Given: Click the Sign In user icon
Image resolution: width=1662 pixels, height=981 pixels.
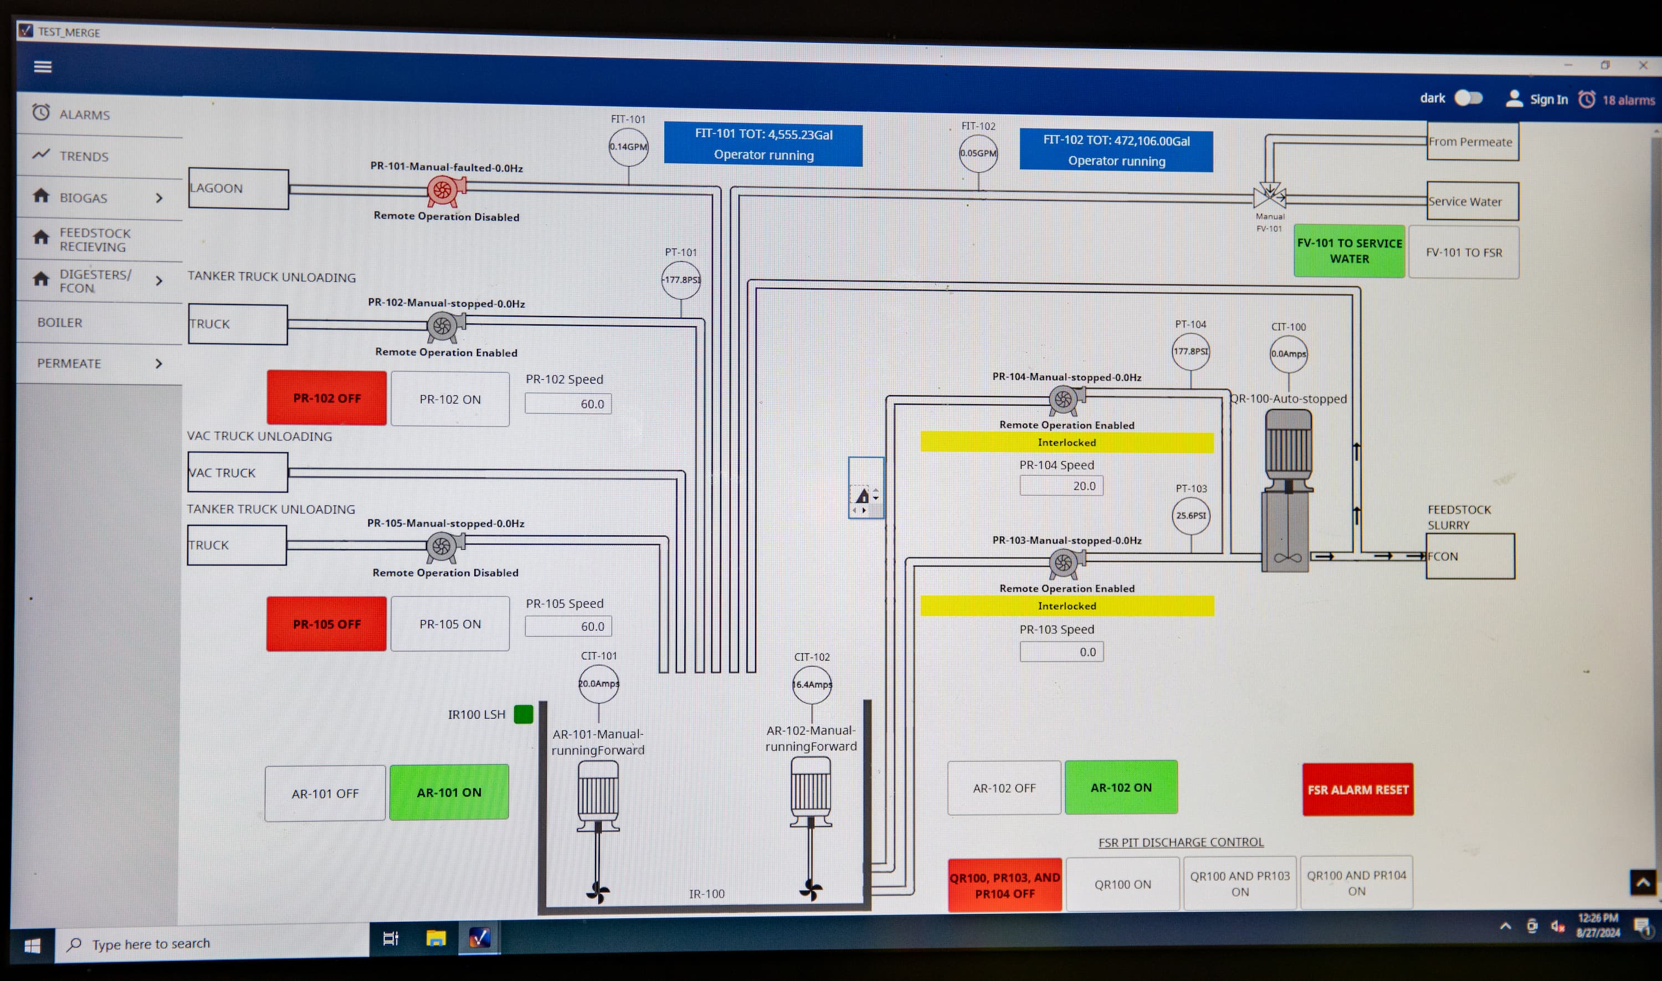Looking at the screenshot, I should point(1514,99).
